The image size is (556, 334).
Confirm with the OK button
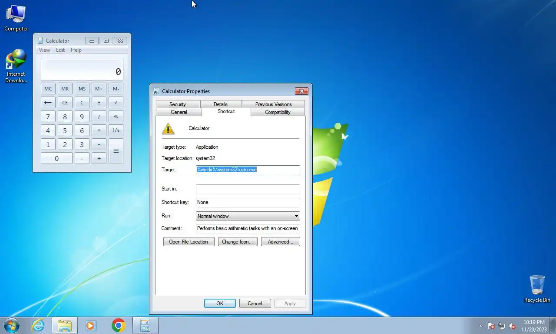point(220,304)
